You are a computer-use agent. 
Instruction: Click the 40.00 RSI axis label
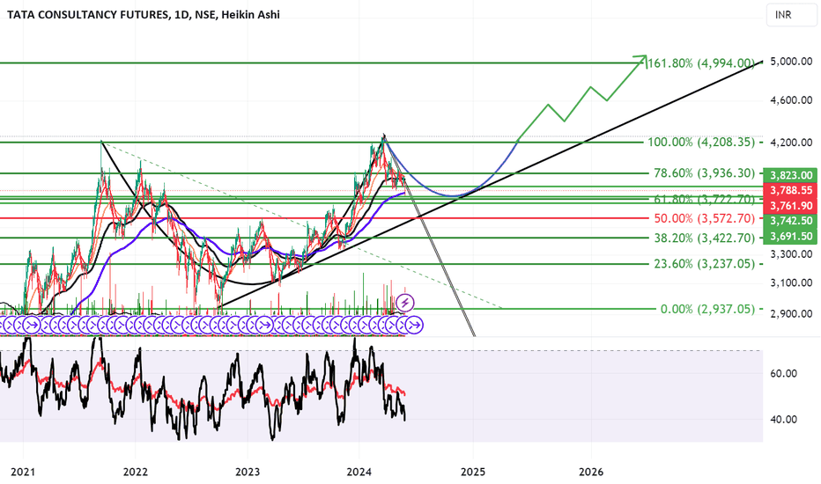[784, 420]
